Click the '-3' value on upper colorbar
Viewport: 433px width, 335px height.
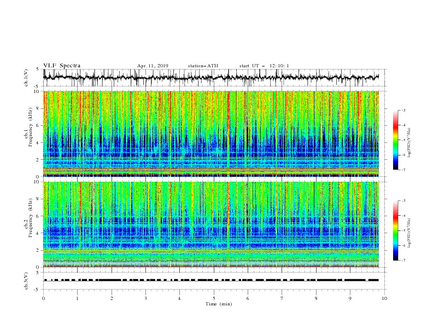[x=403, y=110]
